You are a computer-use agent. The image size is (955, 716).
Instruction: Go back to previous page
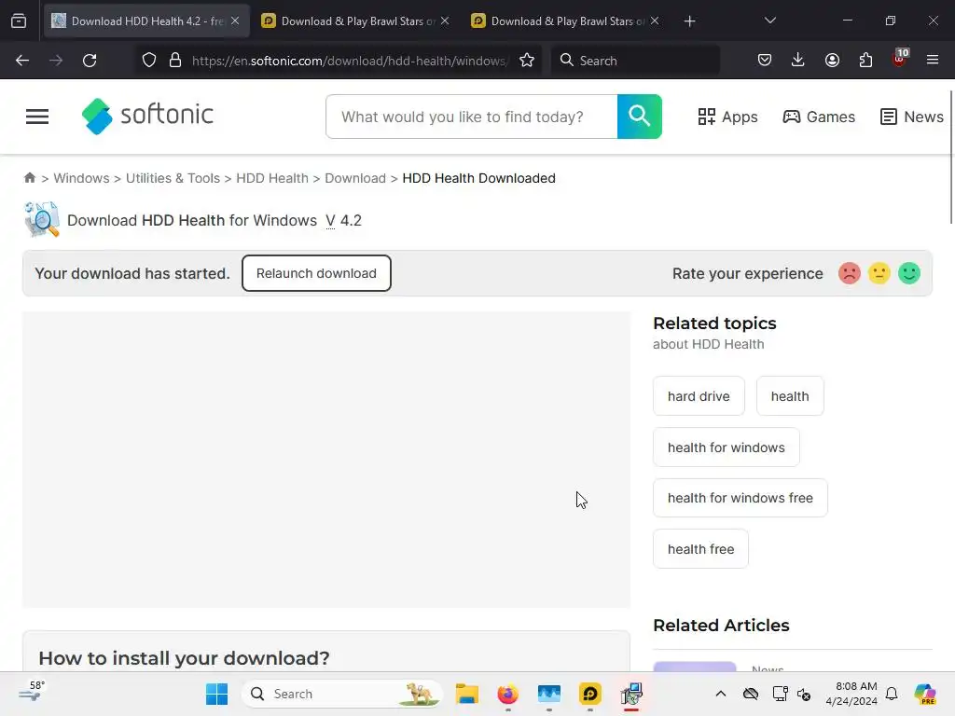pos(22,61)
